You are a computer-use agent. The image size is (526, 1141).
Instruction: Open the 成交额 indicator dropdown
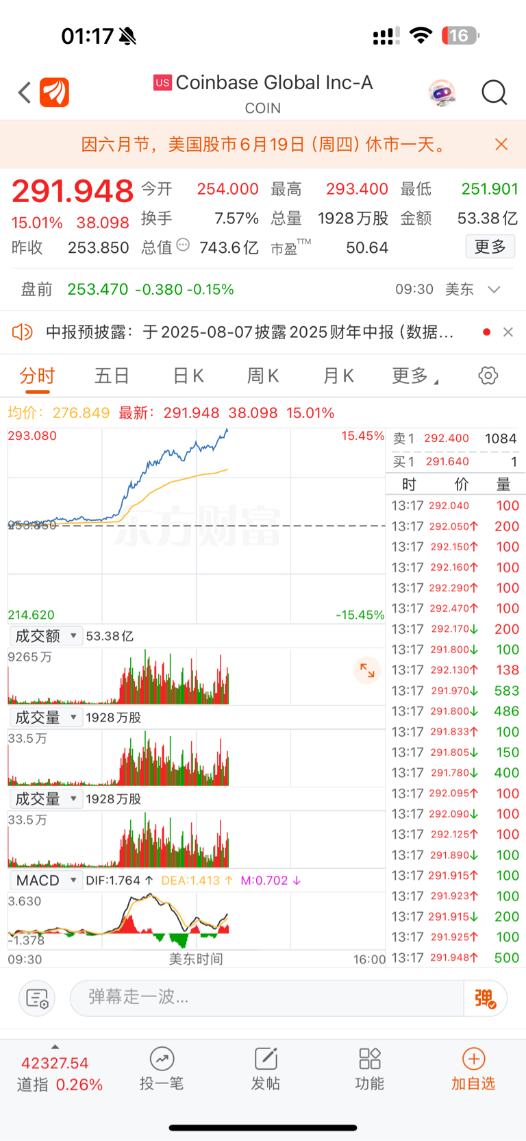click(46, 636)
